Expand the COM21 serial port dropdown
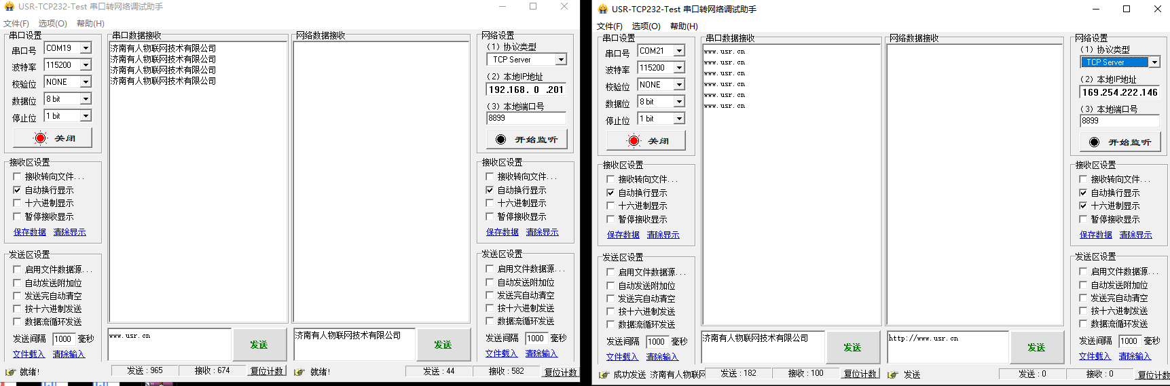Viewport: 1170px width, 386px height. coord(679,51)
